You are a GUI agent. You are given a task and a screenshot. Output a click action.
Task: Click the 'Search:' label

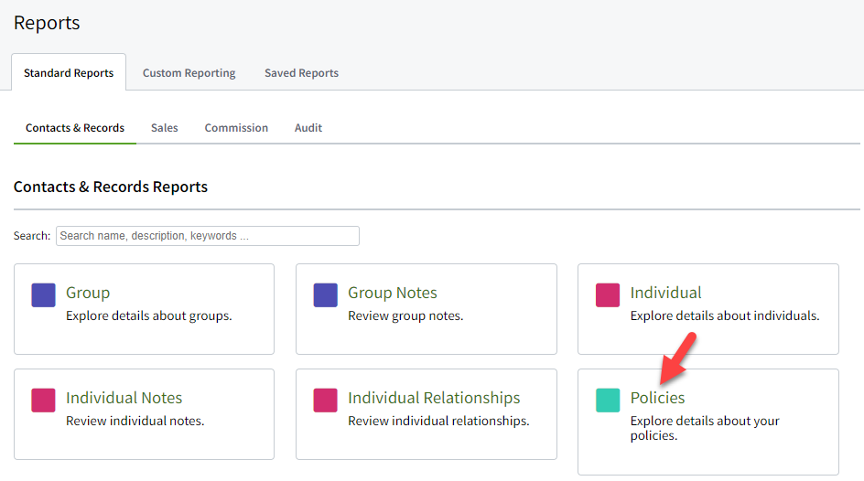point(32,236)
